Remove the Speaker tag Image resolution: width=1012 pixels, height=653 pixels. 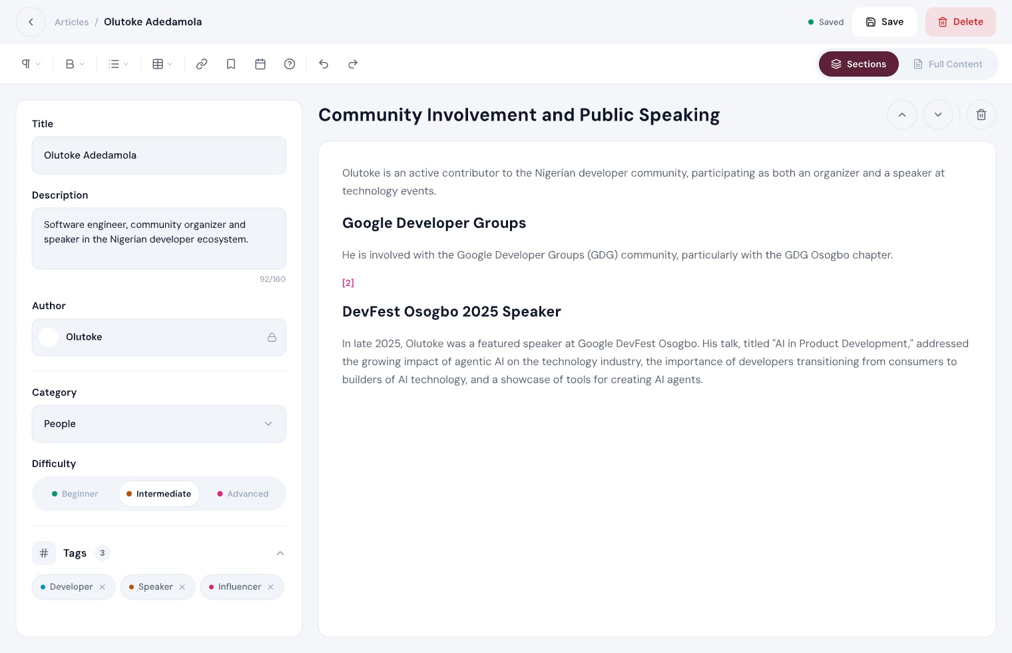[x=182, y=587]
